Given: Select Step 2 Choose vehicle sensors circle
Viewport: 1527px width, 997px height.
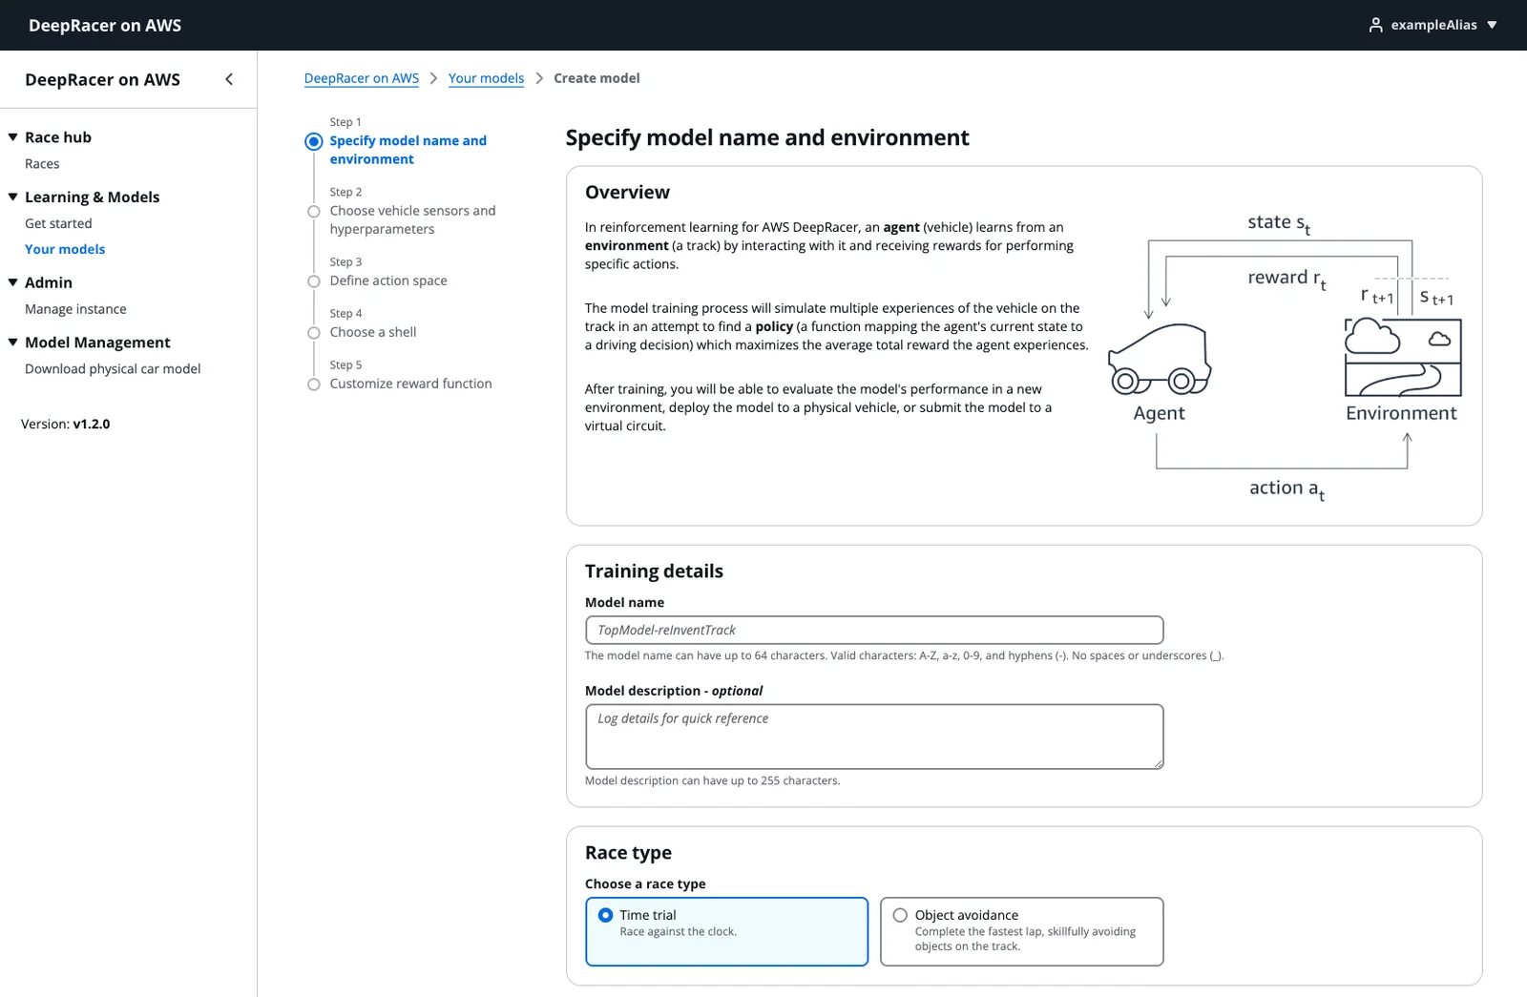Looking at the screenshot, I should (314, 212).
